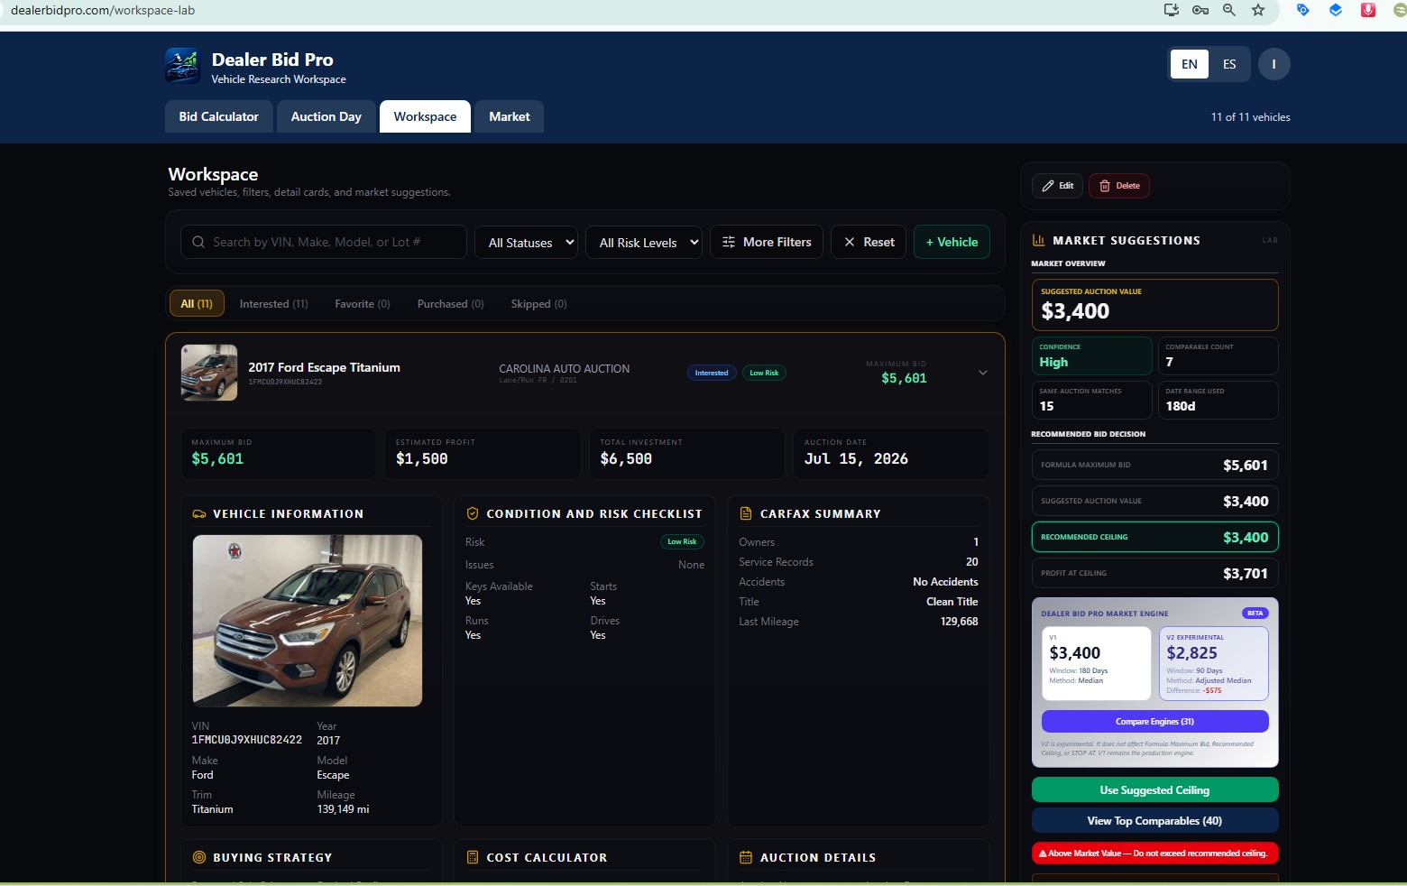1407x886 pixels.
Task: Click Use Suggested Ceiling button
Action: [1154, 790]
